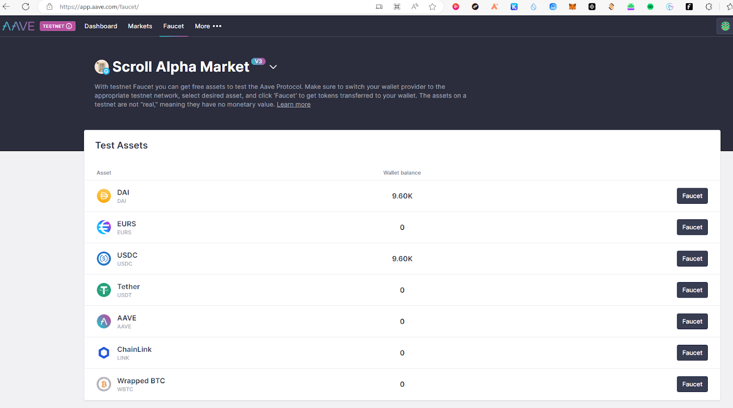The width and height of the screenshot is (733, 408).
Task: Click the device cast icon in address bar
Action: coord(379,6)
